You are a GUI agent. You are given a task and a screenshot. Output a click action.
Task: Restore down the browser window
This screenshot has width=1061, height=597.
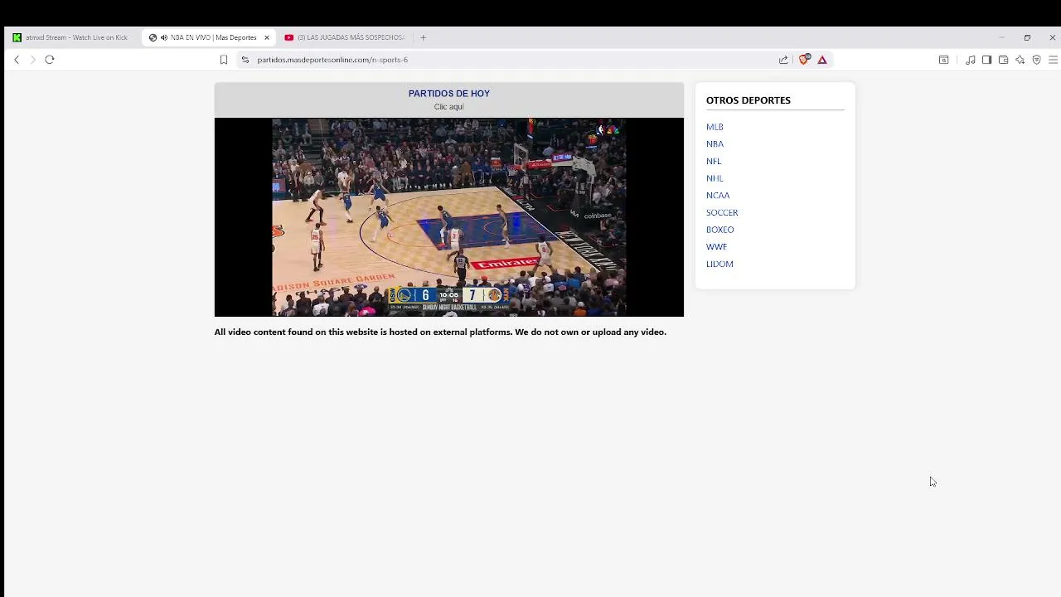click(1027, 37)
